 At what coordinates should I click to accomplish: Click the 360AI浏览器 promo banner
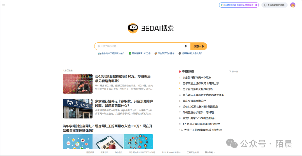click(x=239, y=5)
